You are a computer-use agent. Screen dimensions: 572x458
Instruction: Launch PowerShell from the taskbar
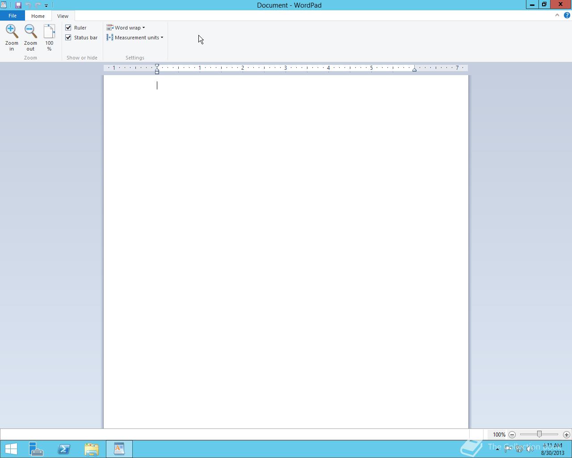pyautogui.click(x=64, y=449)
